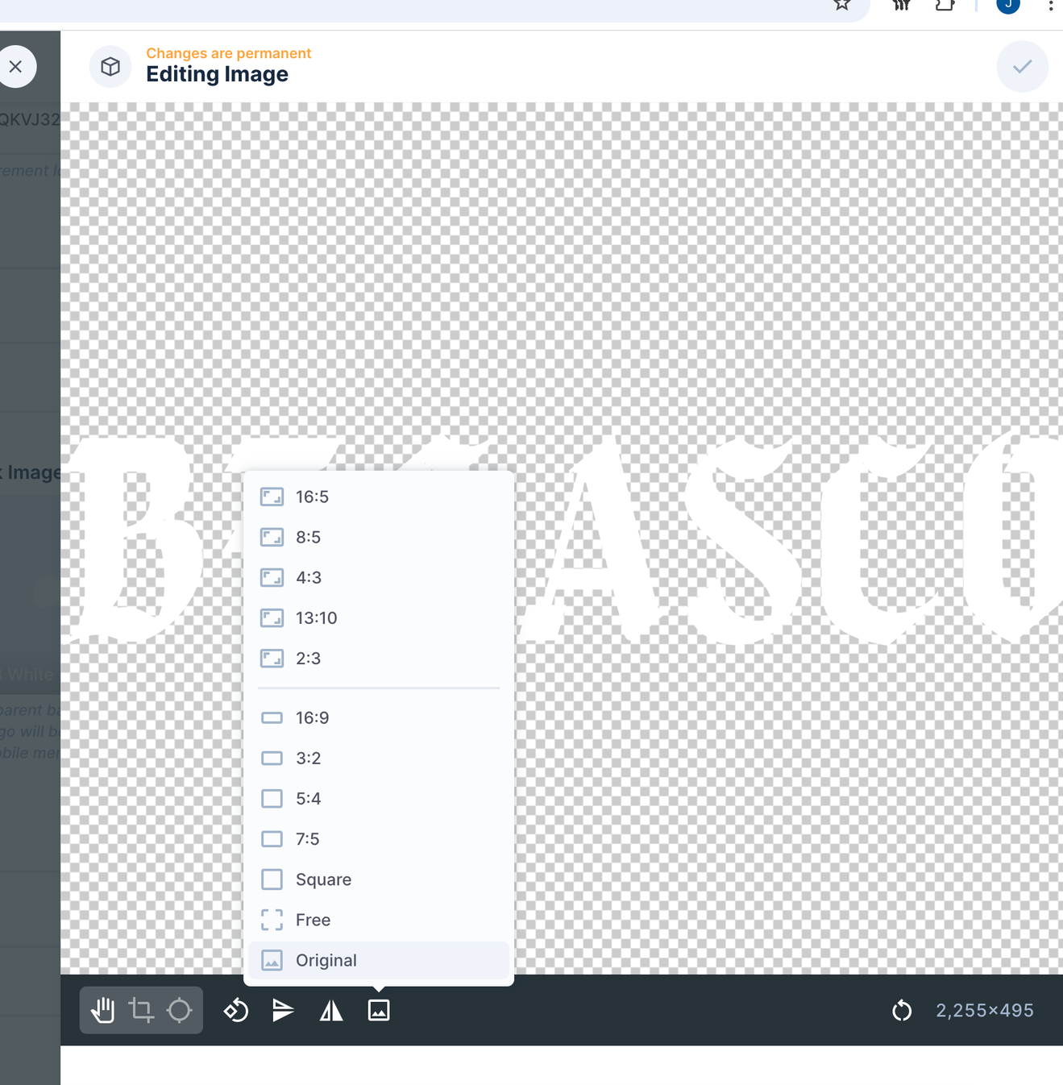Select the Original aspect ratio option
Viewport: 1063px width, 1085px height.
pos(326,960)
